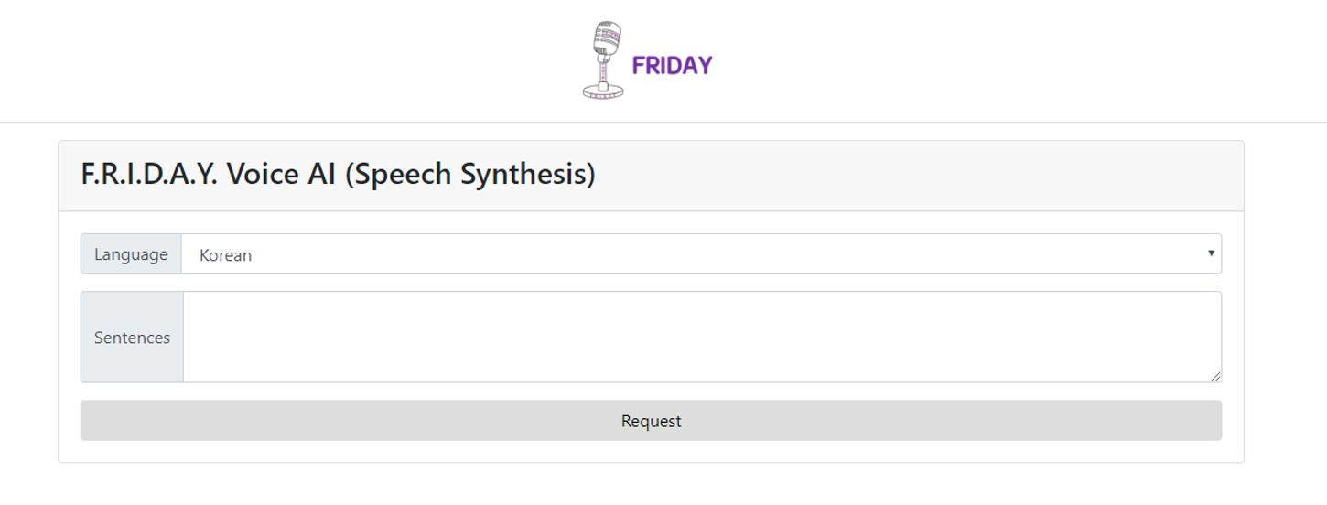The height and width of the screenshot is (505, 1327).
Task: Click the purple FRIDAY brand text
Action: tap(672, 65)
